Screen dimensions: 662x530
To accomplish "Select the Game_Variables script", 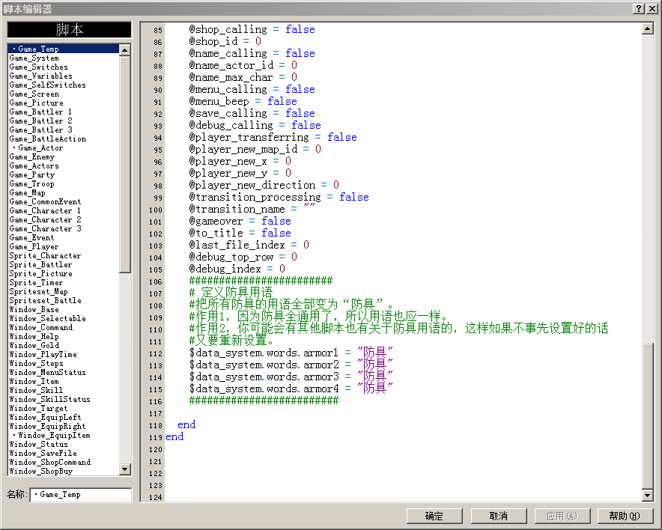I will coord(64,76).
